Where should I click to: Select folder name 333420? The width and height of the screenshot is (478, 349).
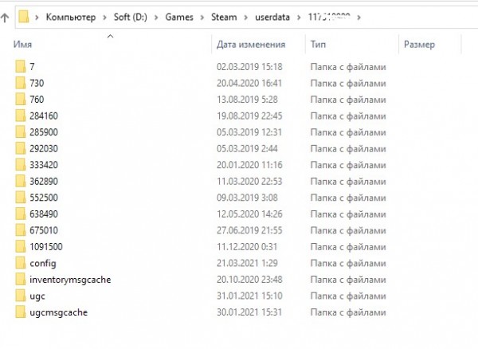point(44,165)
